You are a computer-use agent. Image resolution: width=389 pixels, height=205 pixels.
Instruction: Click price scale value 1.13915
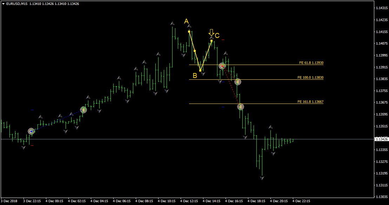382,67
